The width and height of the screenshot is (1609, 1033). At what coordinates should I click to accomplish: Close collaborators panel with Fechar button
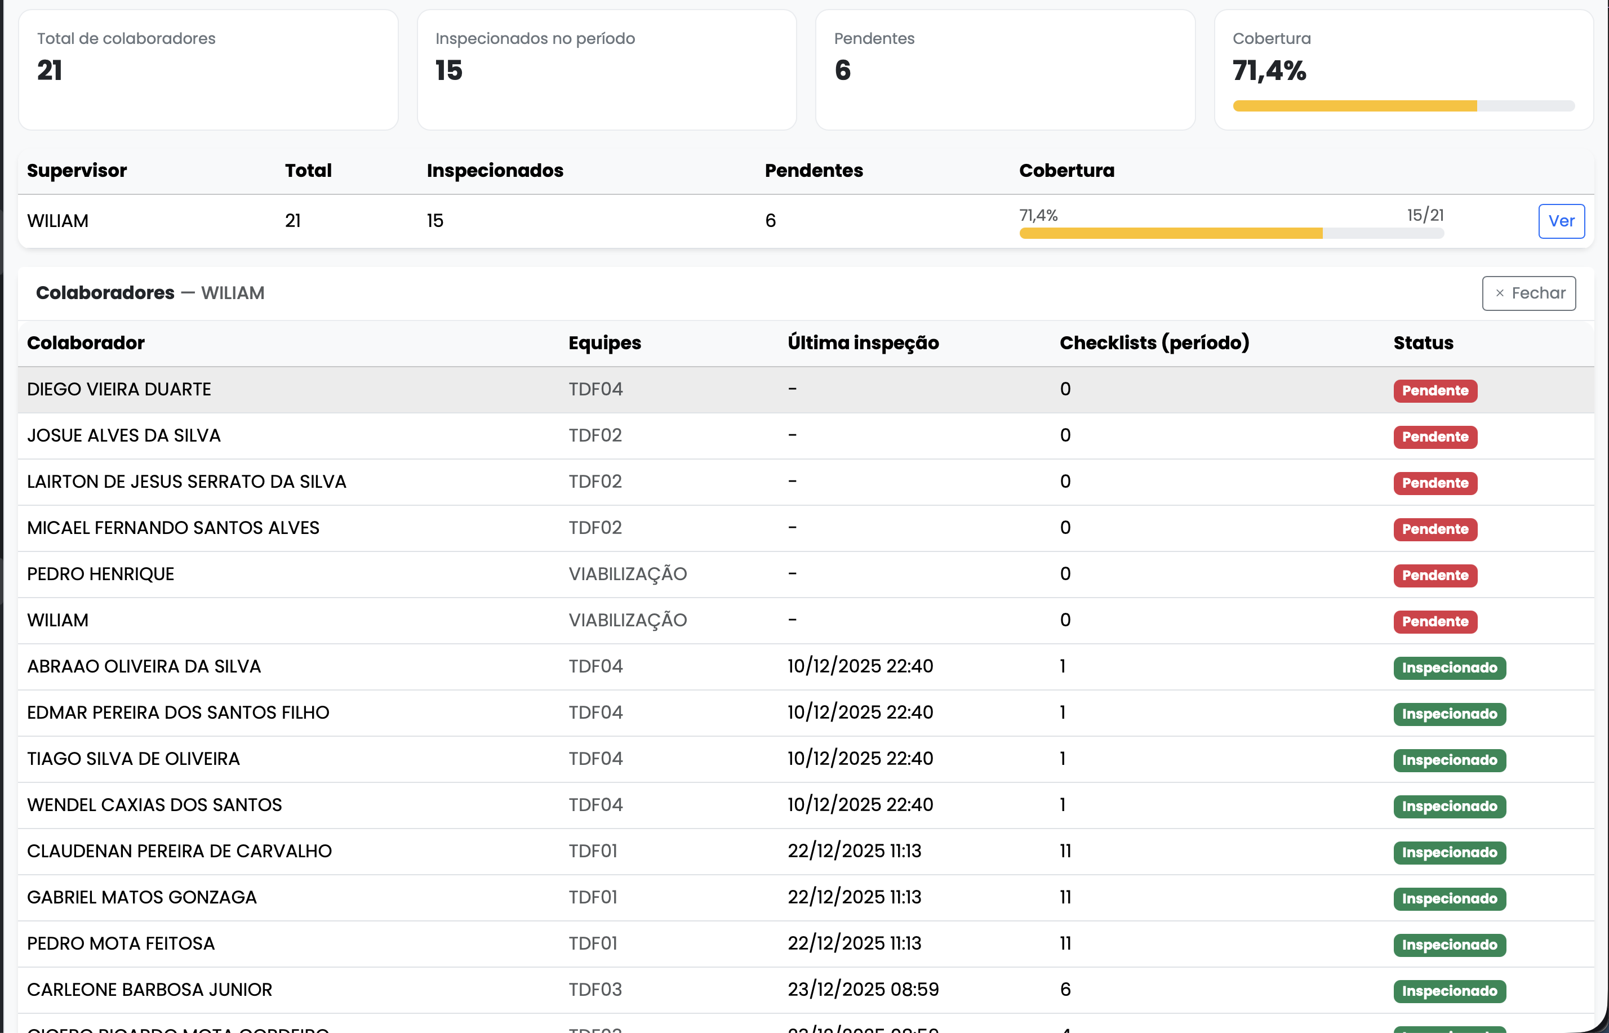coord(1528,293)
